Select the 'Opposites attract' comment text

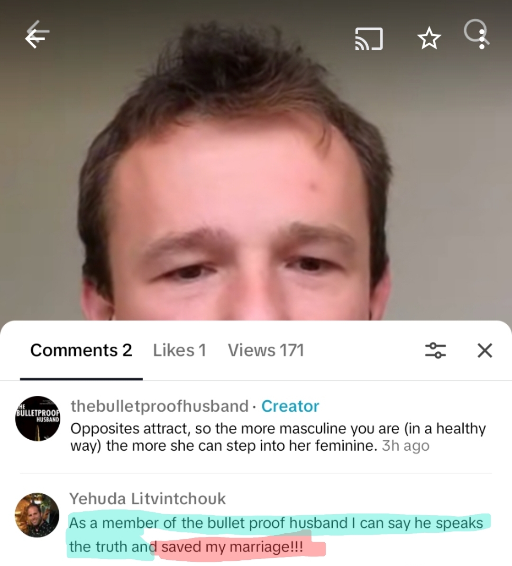coord(278,437)
